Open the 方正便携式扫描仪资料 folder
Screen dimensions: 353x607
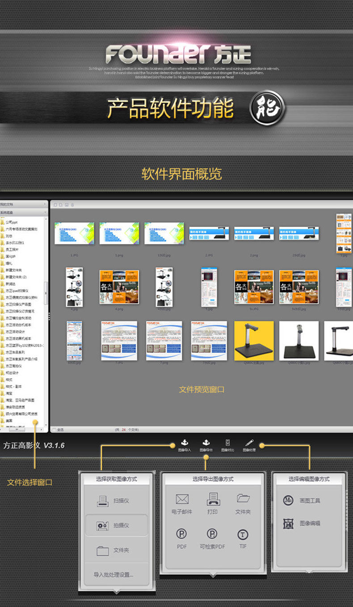(19, 297)
